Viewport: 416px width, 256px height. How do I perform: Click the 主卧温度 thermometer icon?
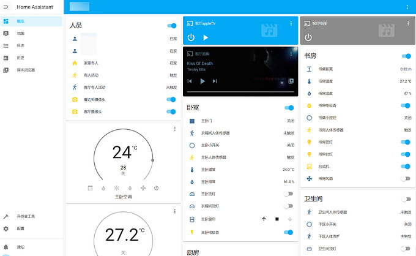[192, 170]
